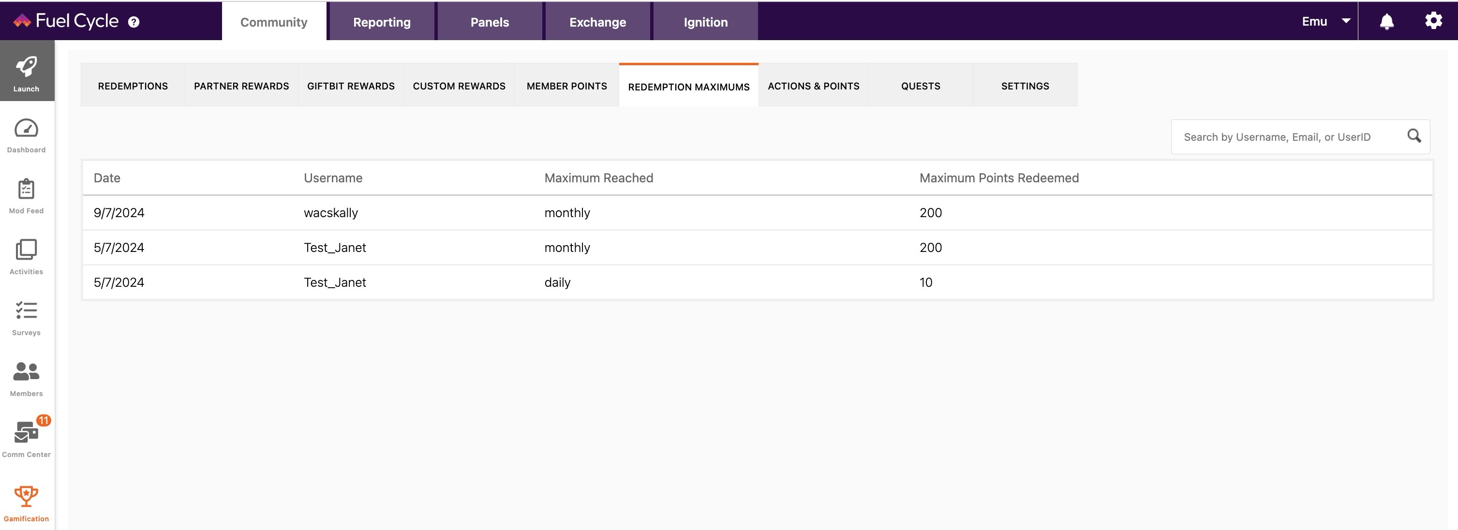Switch to the Ignition tab

pyautogui.click(x=706, y=21)
